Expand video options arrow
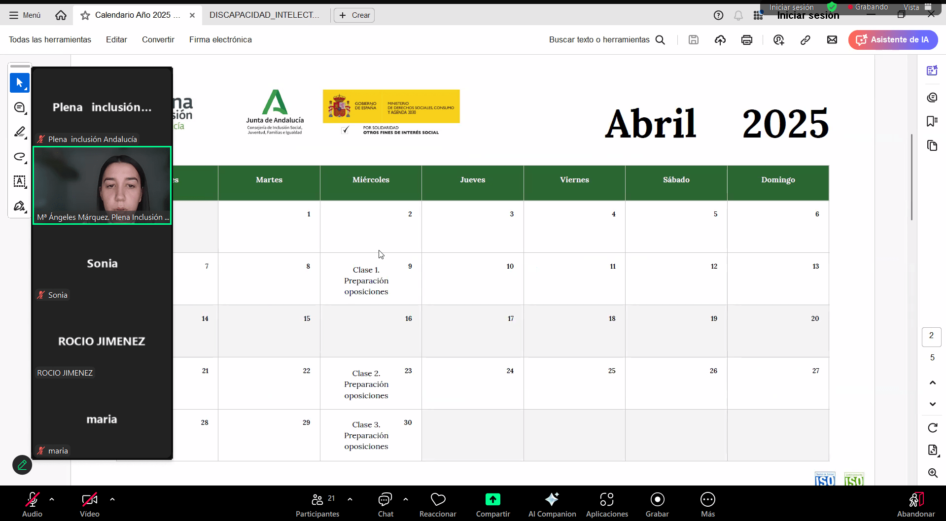Screen dimensions: 946x521 coord(112,499)
